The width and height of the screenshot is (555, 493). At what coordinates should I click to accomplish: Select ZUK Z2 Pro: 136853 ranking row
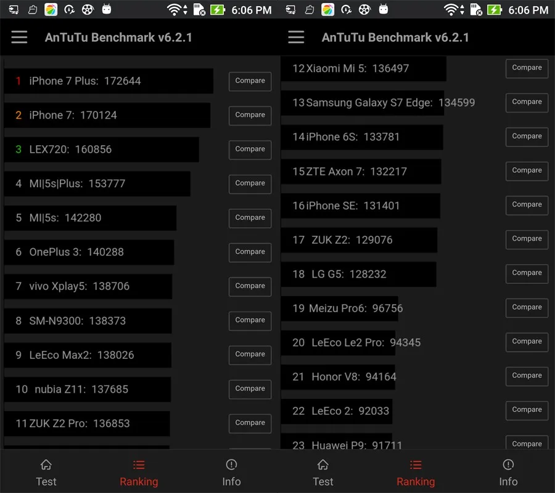87,423
